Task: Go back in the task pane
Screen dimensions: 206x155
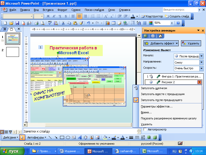Action: [145, 36]
